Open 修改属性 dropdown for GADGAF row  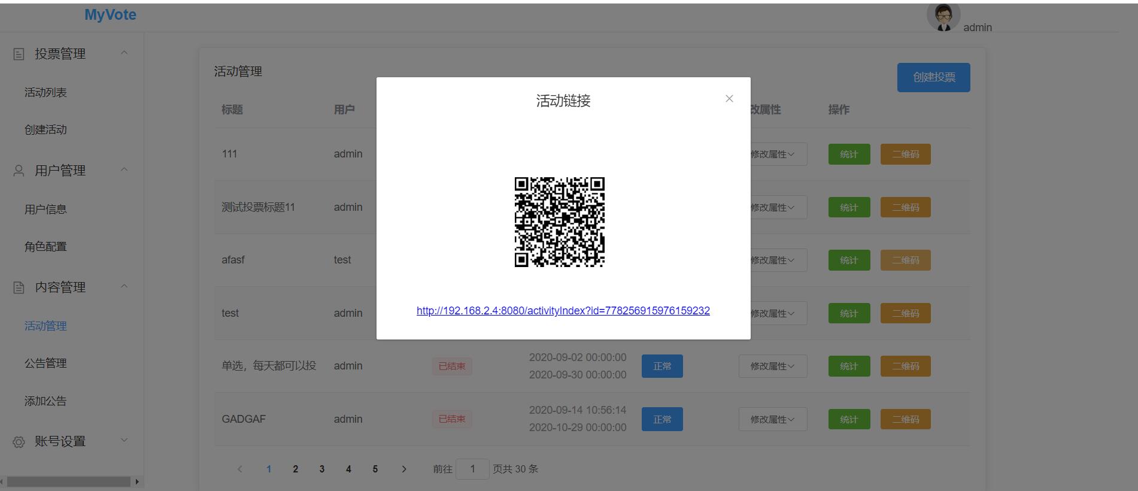coord(773,419)
